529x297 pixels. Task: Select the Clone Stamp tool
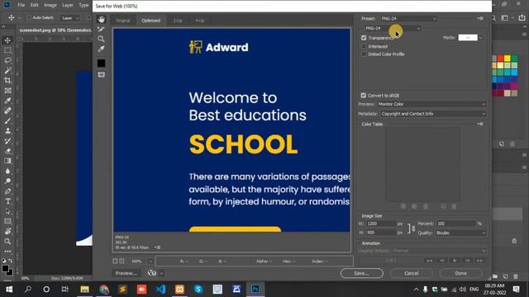tap(7, 131)
